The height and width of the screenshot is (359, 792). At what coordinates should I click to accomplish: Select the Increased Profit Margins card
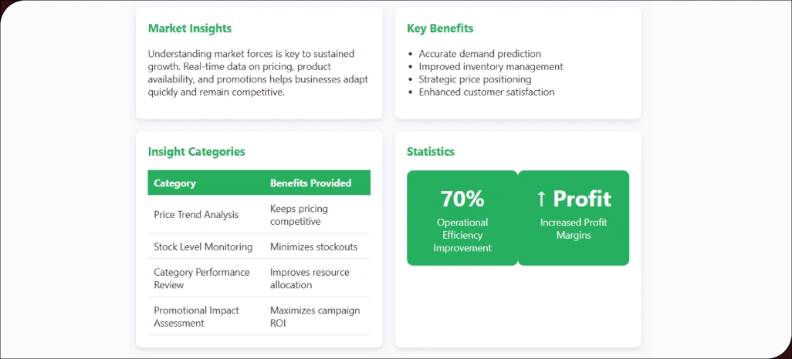(573, 218)
